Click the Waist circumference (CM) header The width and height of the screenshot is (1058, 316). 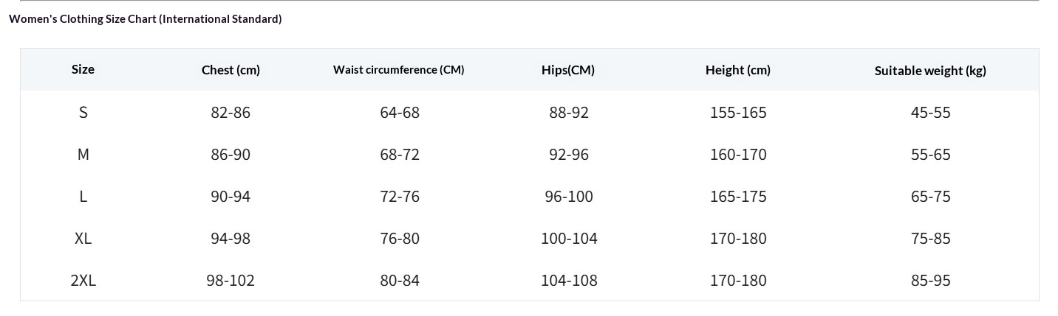coord(399,70)
